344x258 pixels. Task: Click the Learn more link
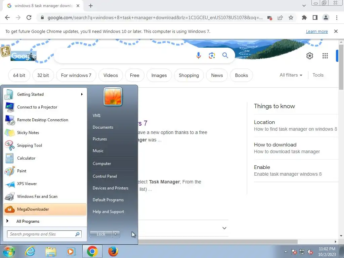pos(317,31)
